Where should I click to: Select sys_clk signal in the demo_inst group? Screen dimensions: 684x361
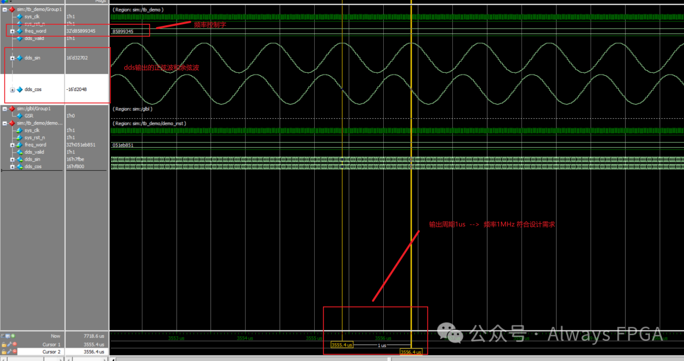click(32, 130)
